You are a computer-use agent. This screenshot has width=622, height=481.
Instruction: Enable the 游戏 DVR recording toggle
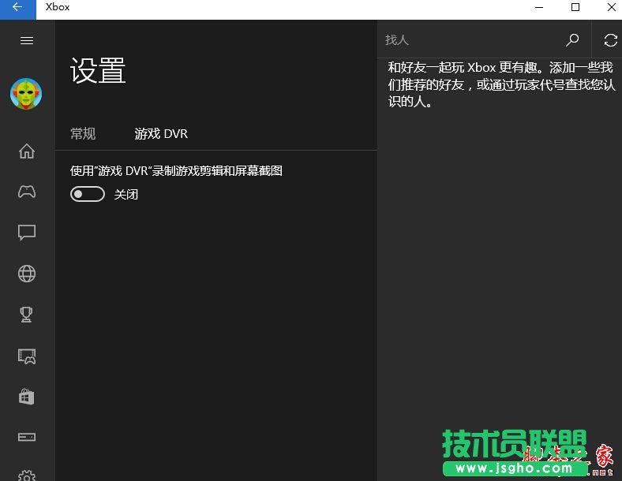88,194
